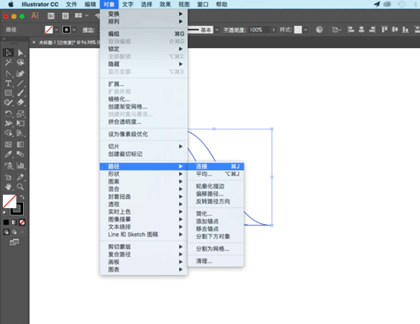The width and height of the screenshot is (420, 324).
Task: Switch to Gradient mode button
Action: tap(14, 222)
